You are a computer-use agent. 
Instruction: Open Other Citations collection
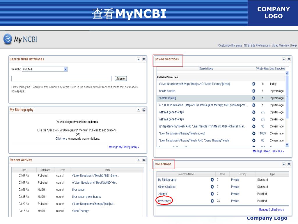(x=167, y=187)
